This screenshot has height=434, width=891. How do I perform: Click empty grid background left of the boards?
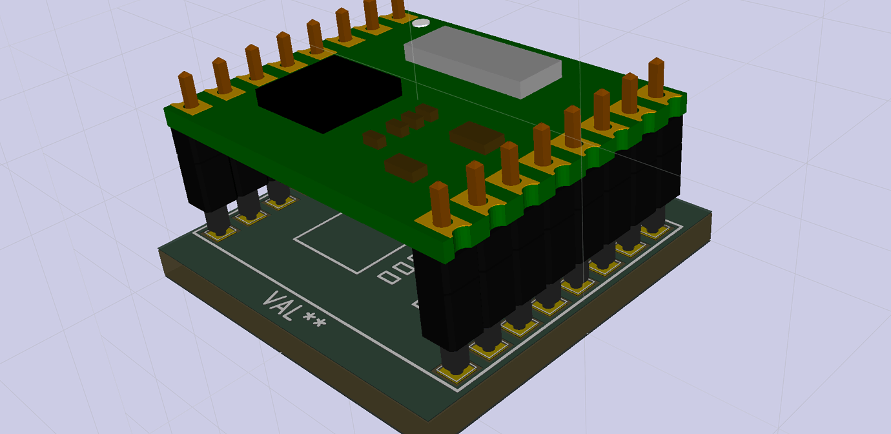point(77,258)
